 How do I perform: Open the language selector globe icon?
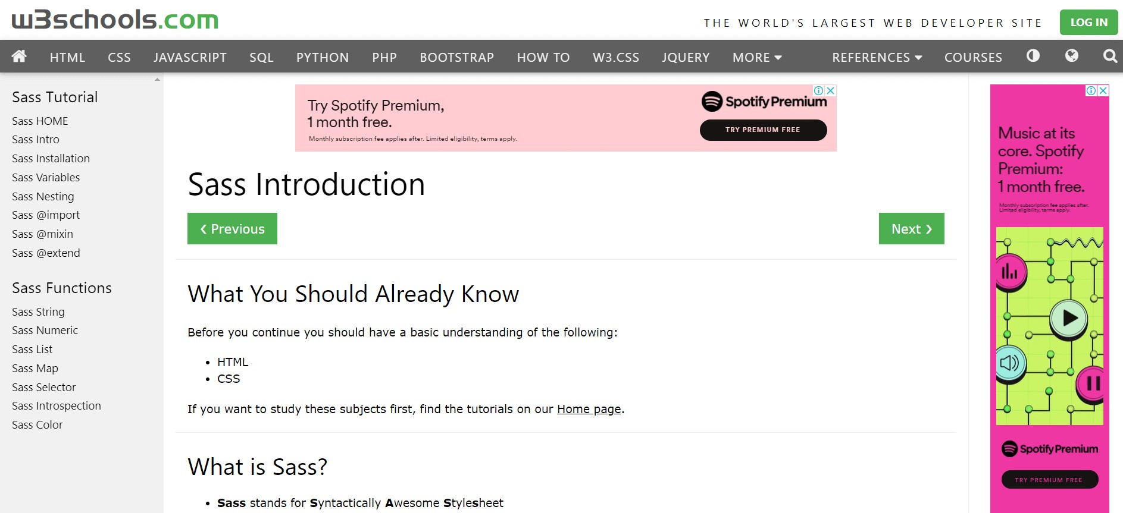tap(1072, 56)
